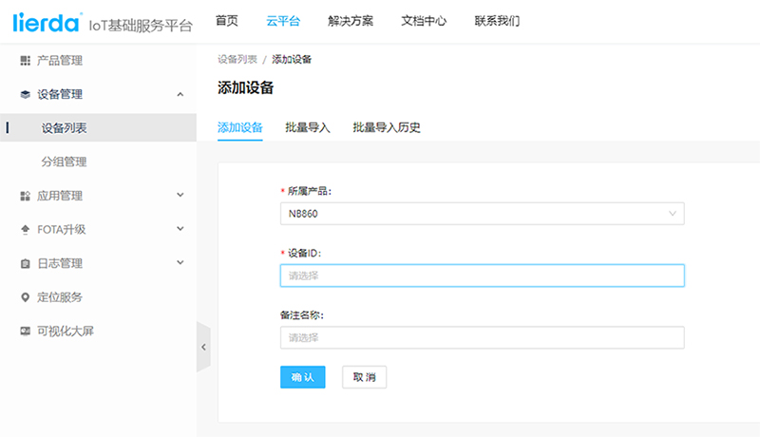This screenshot has height=437, width=760.
Task: Click the IoT基础服务平台 title text
Action: click(x=141, y=26)
